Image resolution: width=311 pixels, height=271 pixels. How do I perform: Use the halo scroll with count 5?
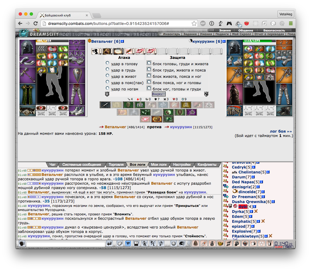[118, 52]
